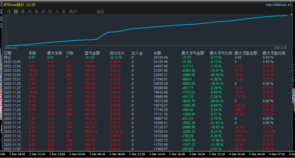Open the 币 currency tab
This screenshot has width=295, height=158.
tap(50, 12)
